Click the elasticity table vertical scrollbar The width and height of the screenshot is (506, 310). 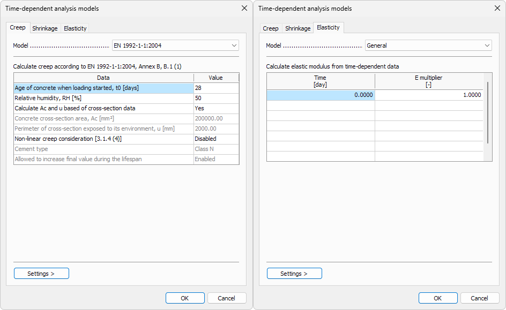pos(487,112)
